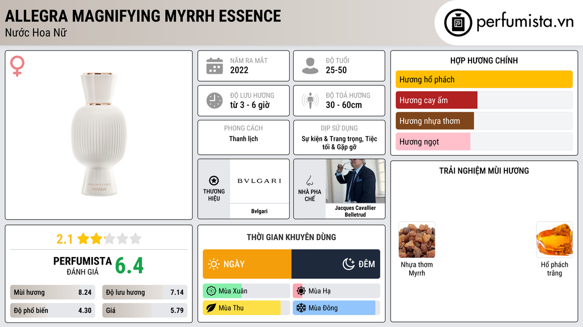Click the sun icon for Mùa Hạ
Image resolution: width=583 pixels, height=327 pixels.
301,291
